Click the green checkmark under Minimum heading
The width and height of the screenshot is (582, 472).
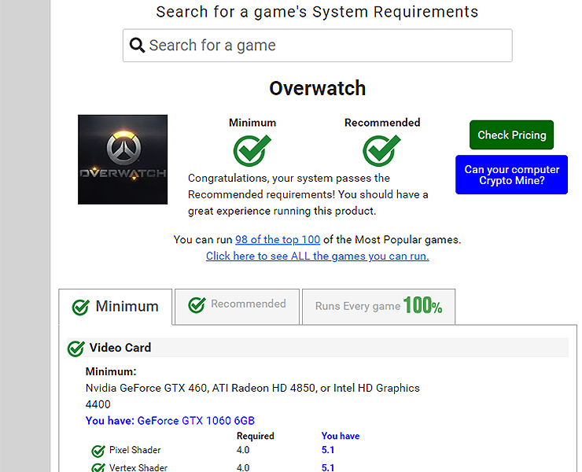(x=252, y=150)
